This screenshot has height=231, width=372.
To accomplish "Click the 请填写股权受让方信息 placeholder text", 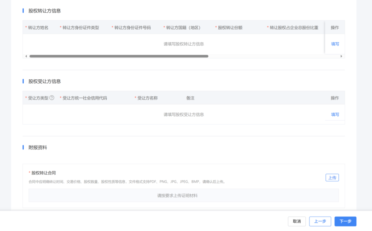I will click(184, 115).
